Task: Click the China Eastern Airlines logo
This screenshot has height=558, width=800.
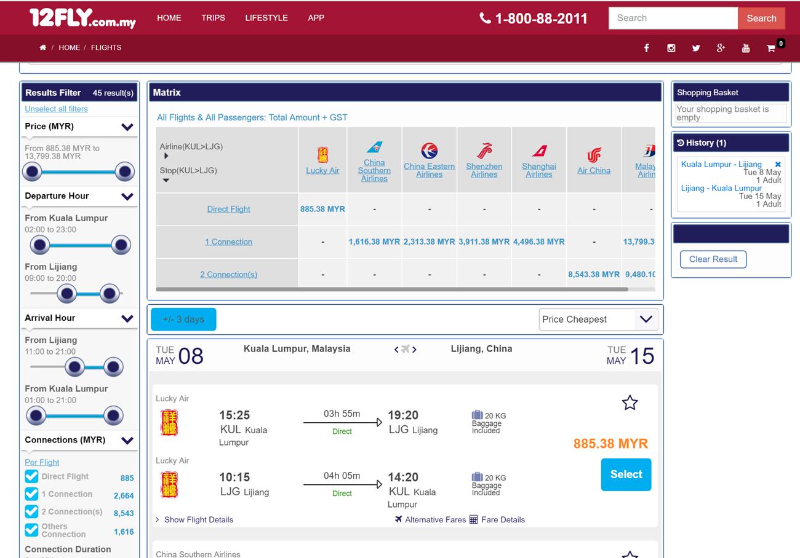Action: click(429, 151)
